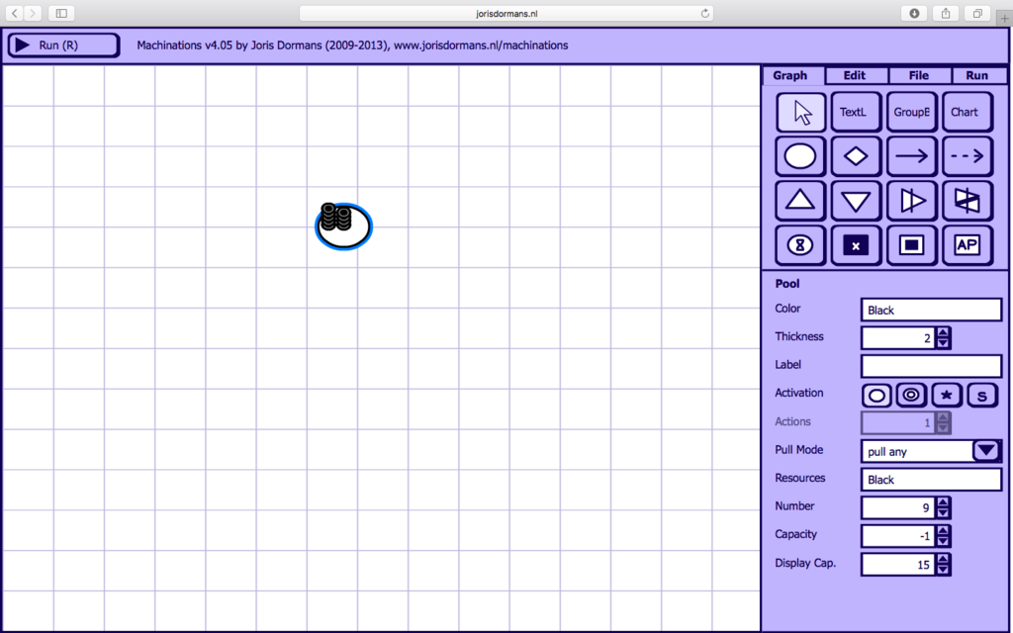The image size is (1013, 633).
Task: Click the Color input field
Action: [x=931, y=310]
